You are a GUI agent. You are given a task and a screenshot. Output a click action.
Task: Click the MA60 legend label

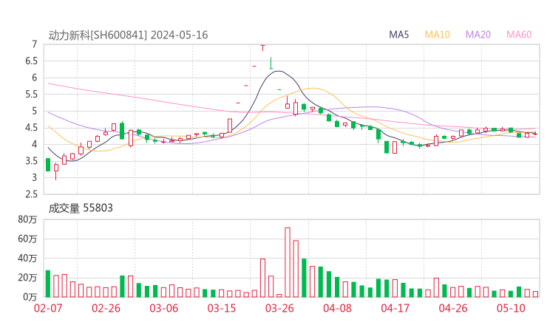coord(519,35)
